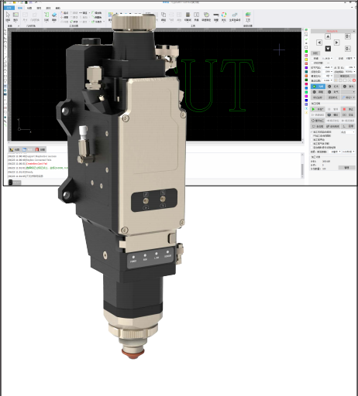Click the ribbon icon left of the two-panel icon
The image size is (358, 396).
coord(188,15)
